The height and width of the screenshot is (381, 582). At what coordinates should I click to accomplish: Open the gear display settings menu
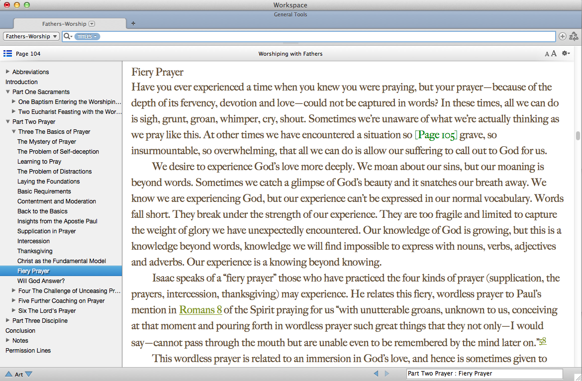[x=566, y=53]
